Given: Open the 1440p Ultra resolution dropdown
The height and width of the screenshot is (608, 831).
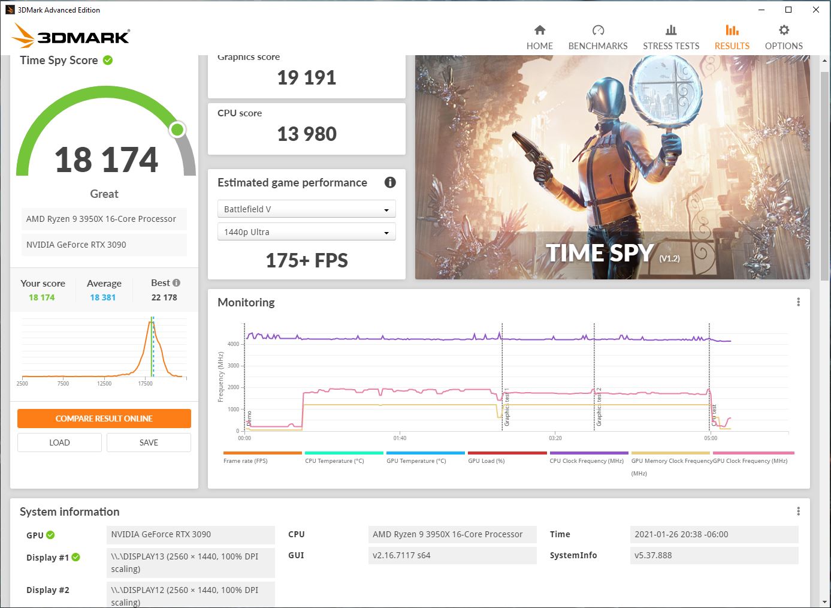Looking at the screenshot, I should point(306,232).
